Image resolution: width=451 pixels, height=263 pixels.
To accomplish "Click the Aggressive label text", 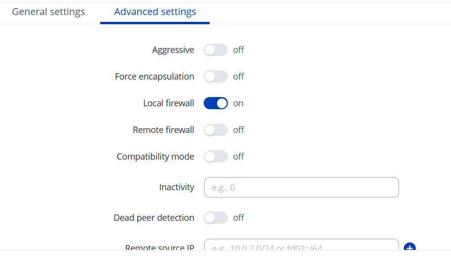I will [173, 50].
